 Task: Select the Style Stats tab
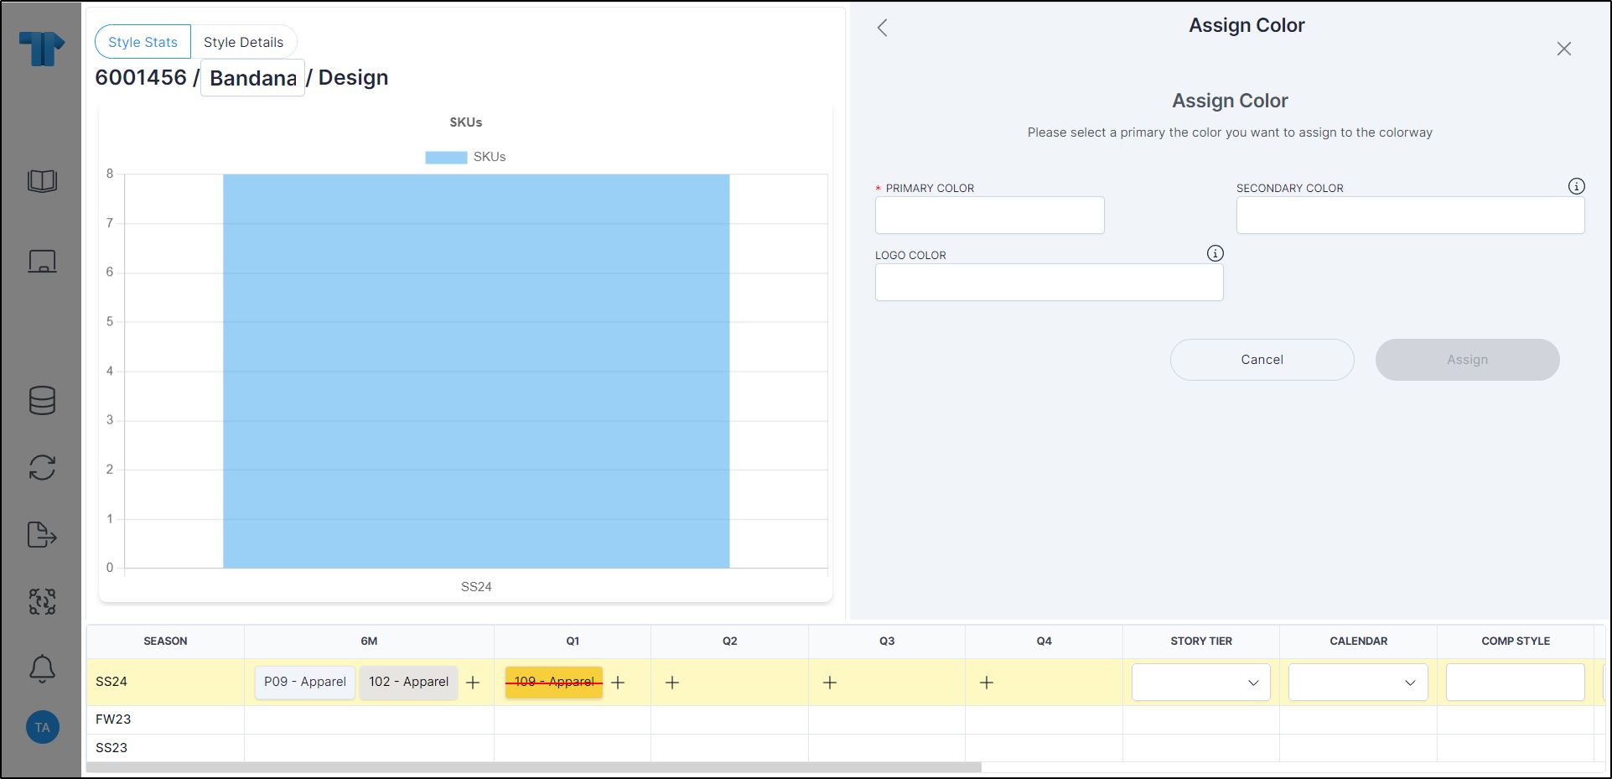(x=142, y=41)
